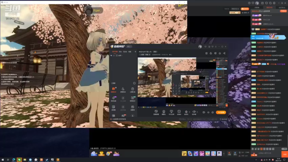Toggle the preview eye icon near start-live button

coord(208,112)
